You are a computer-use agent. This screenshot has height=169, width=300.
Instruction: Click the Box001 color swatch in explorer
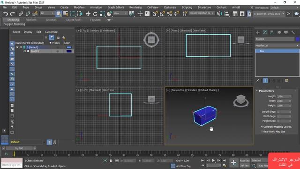[69, 51]
